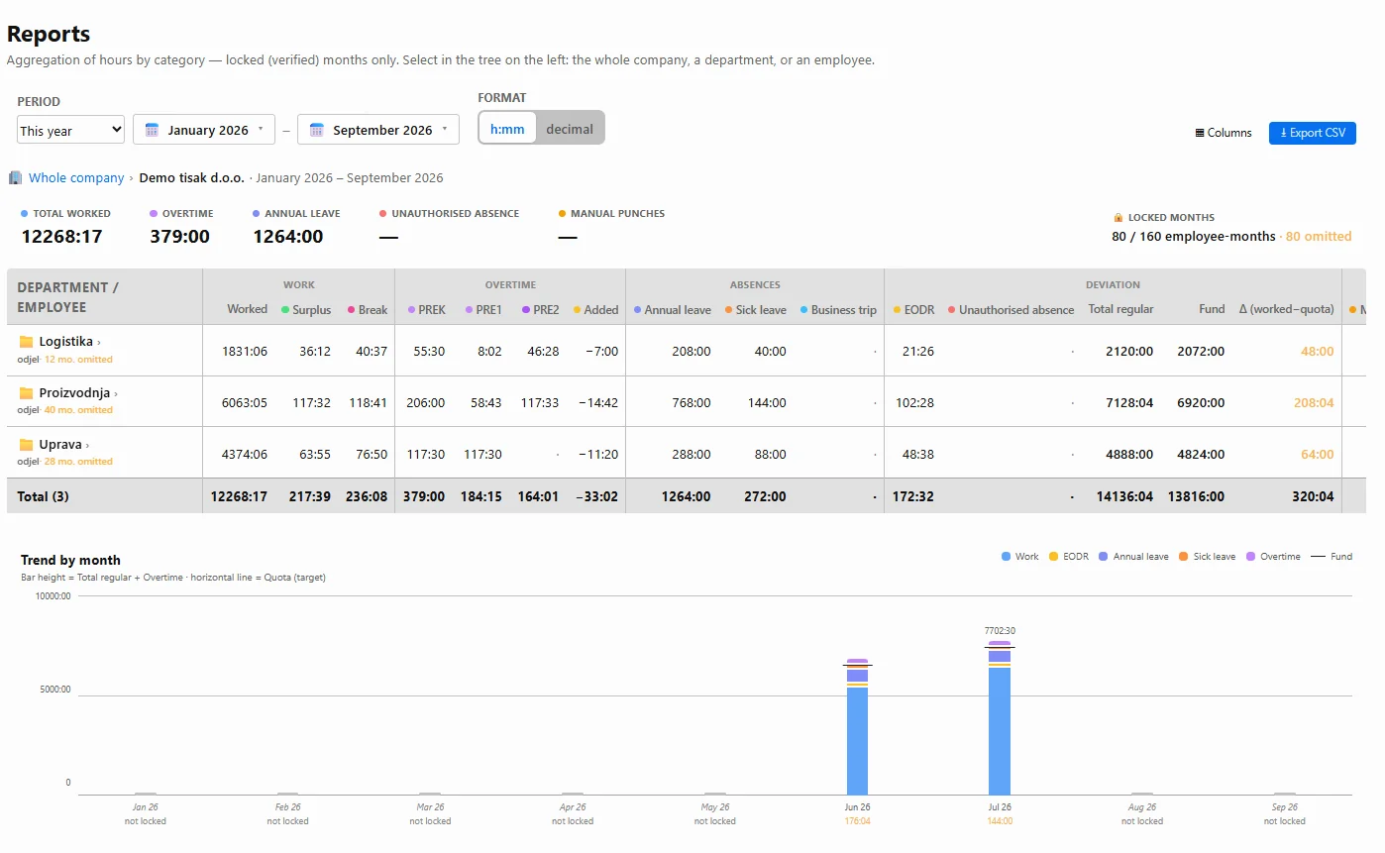This screenshot has width=1385, height=853.
Task: Toggle Overtime series in chart legend
Action: pyautogui.click(x=1273, y=557)
